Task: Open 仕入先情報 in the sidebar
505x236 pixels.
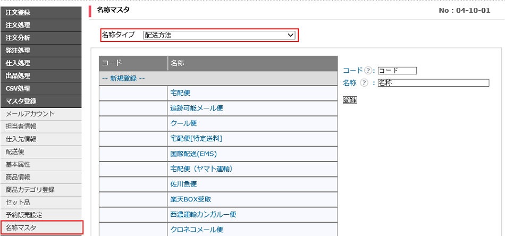Action: 40,139
